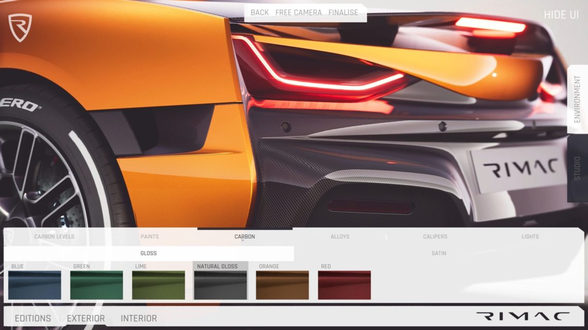Open the CARBON LEVELS tab
Image resolution: width=588 pixels, height=330 pixels.
(54, 236)
